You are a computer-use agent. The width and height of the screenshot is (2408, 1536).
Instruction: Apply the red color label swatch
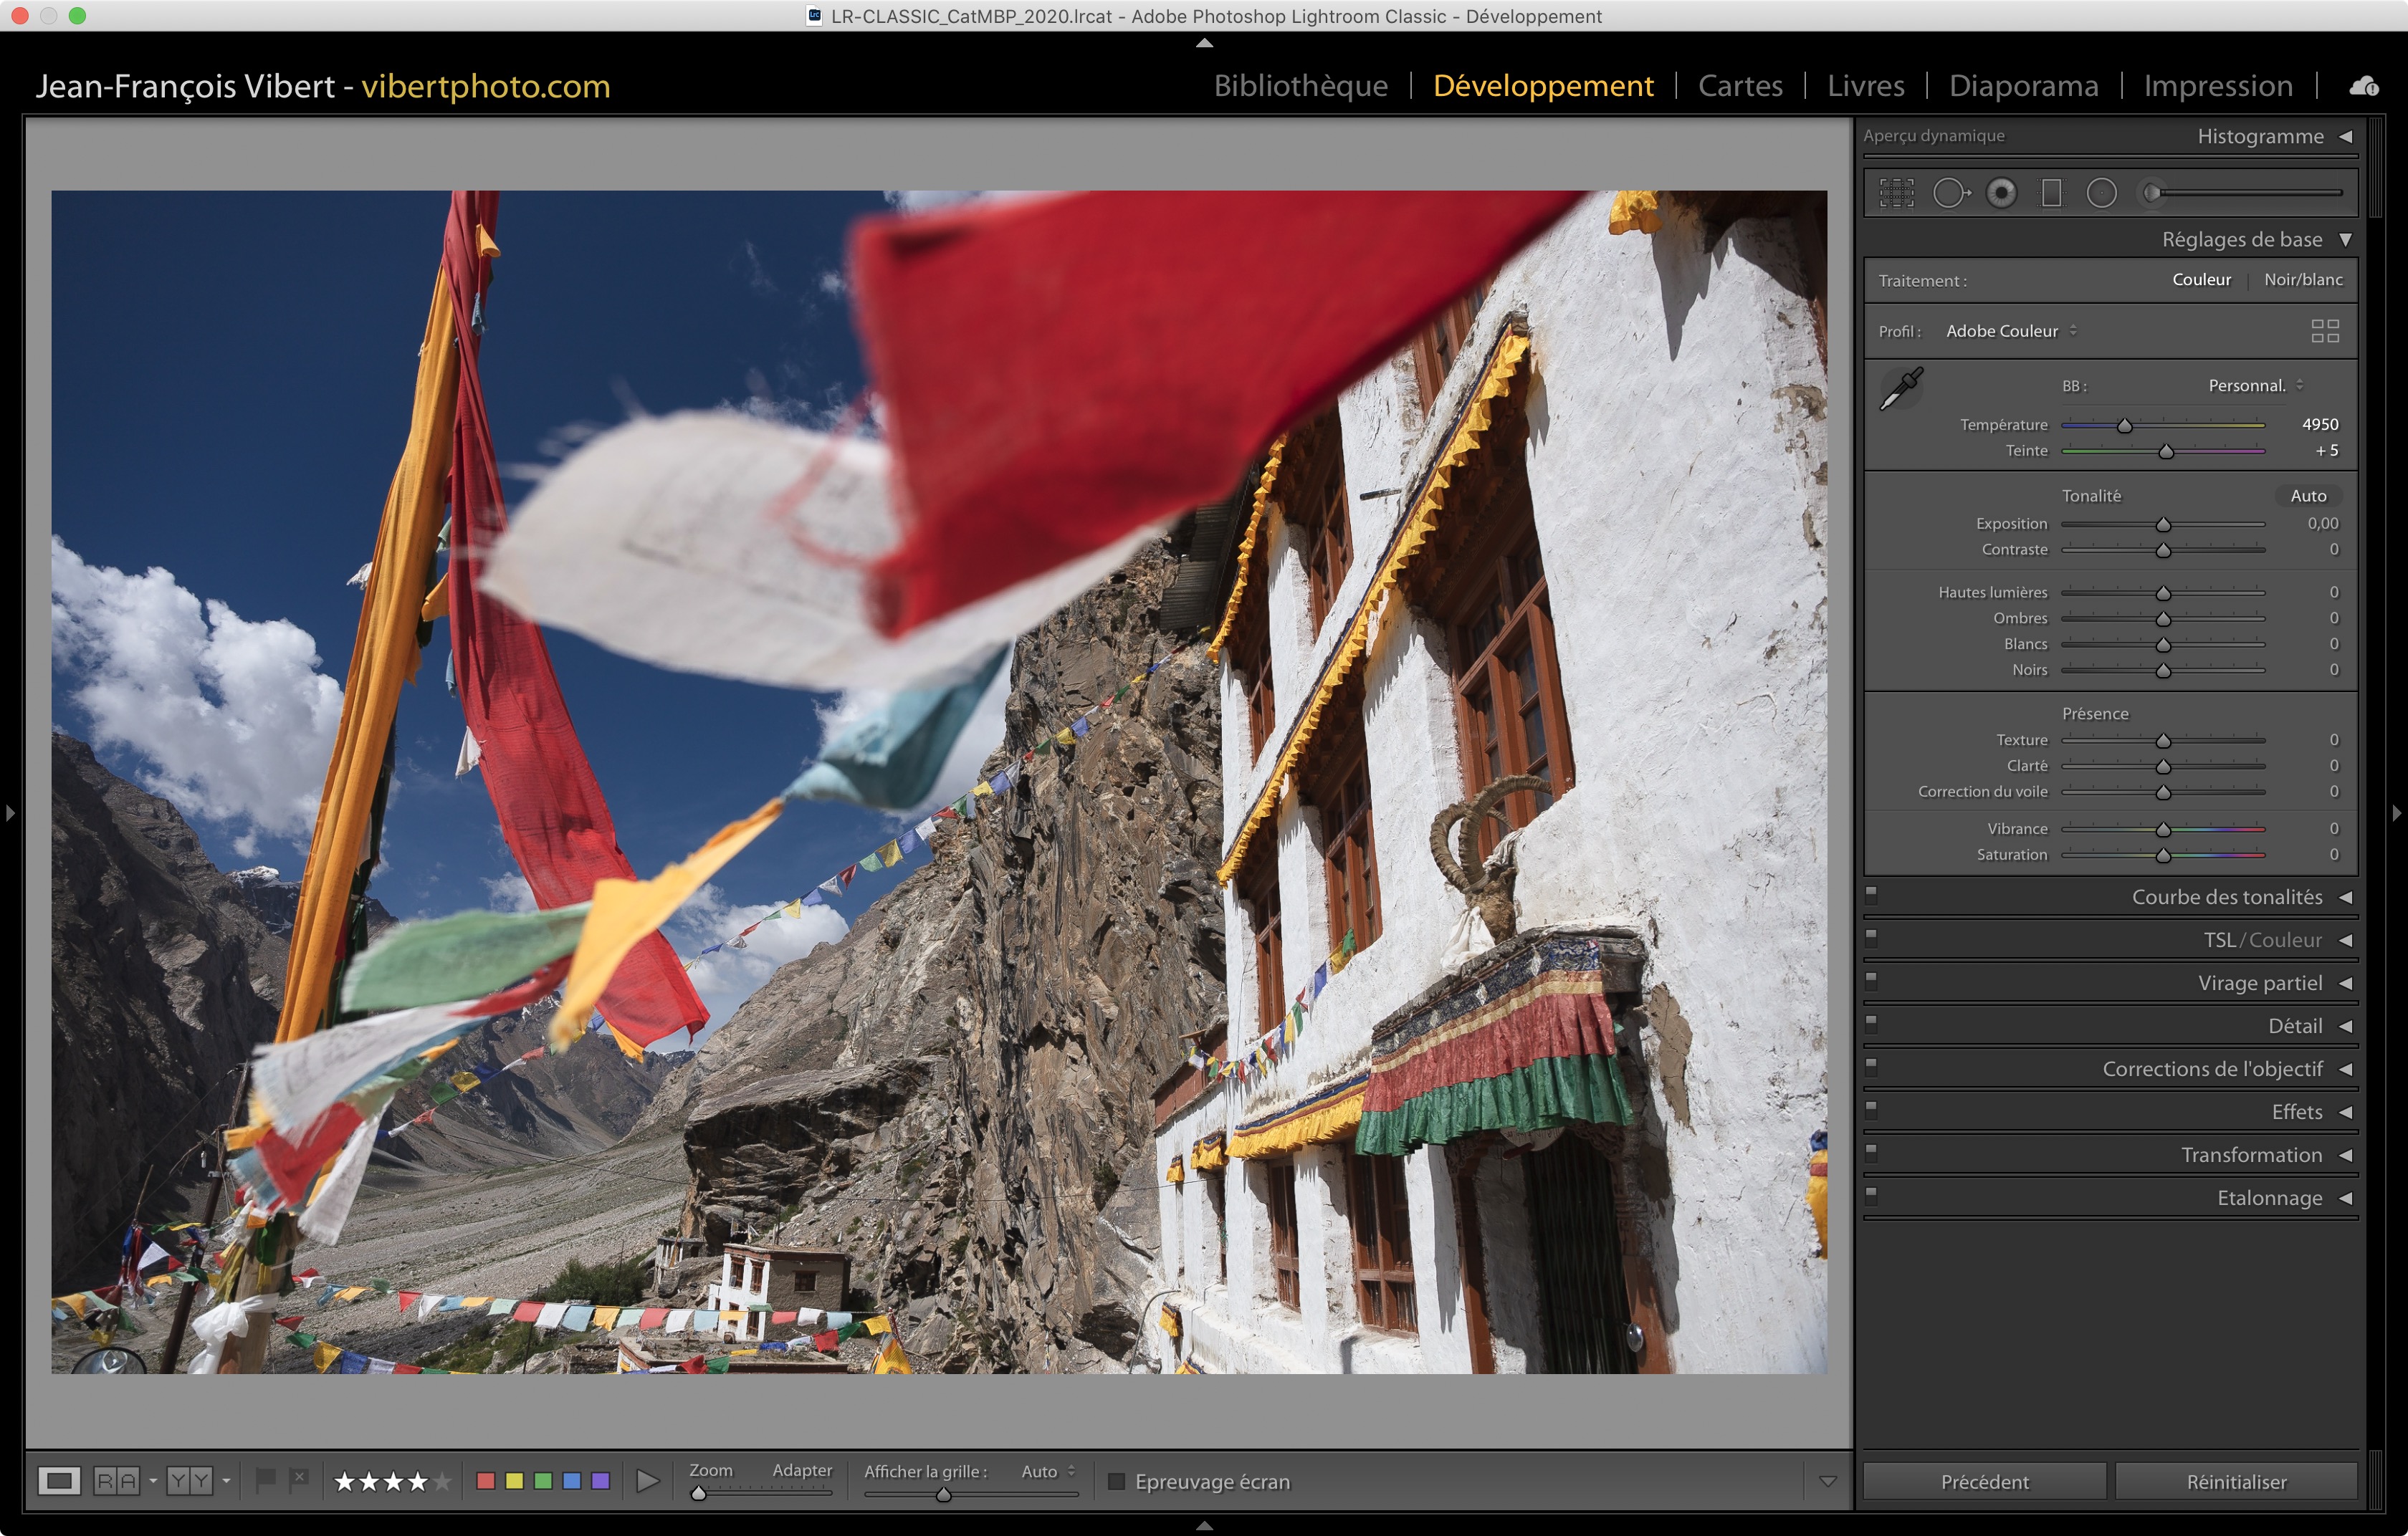[x=486, y=1481]
